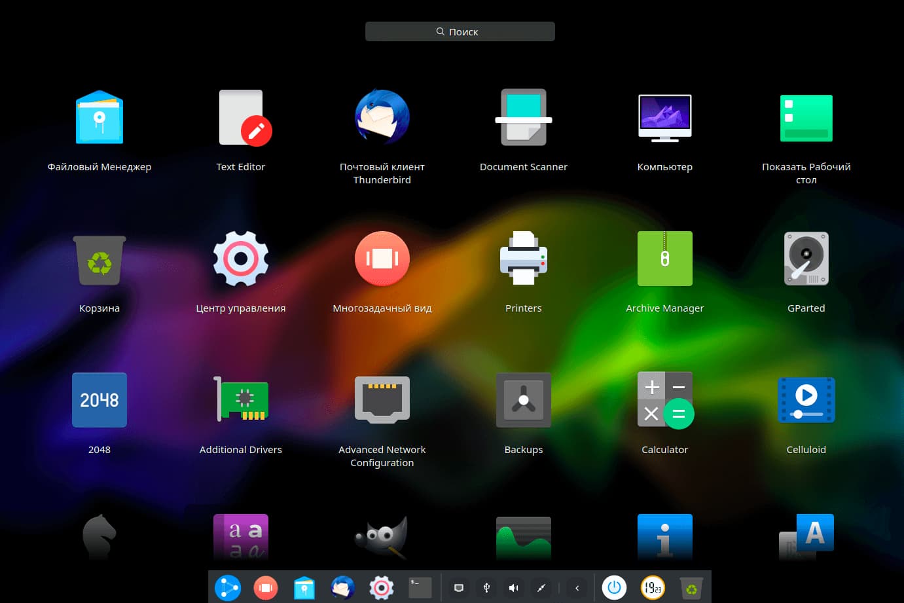This screenshot has width=904, height=603.
Task: Open GParted partition editor
Action: (x=806, y=258)
